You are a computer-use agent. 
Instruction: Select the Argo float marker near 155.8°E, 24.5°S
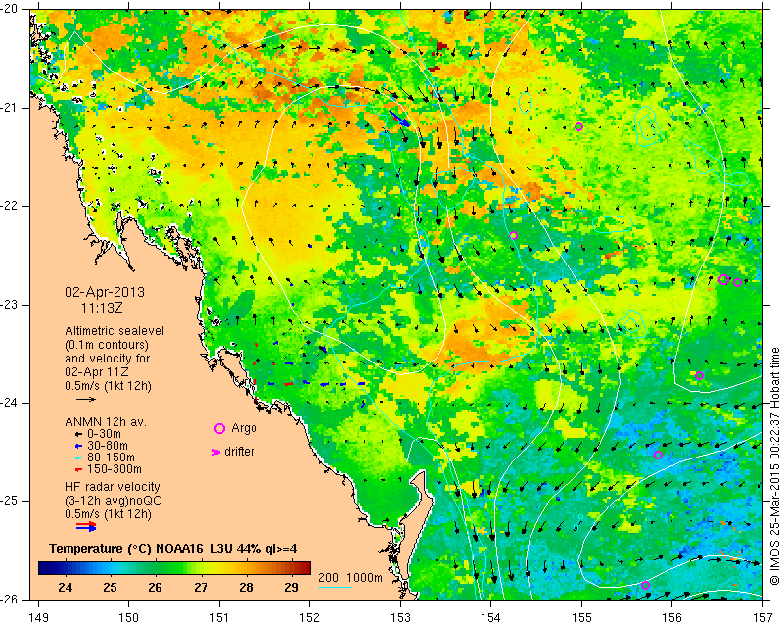658,455
